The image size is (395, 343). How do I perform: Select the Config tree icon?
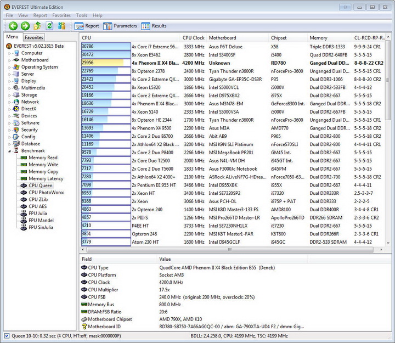[x=16, y=137]
